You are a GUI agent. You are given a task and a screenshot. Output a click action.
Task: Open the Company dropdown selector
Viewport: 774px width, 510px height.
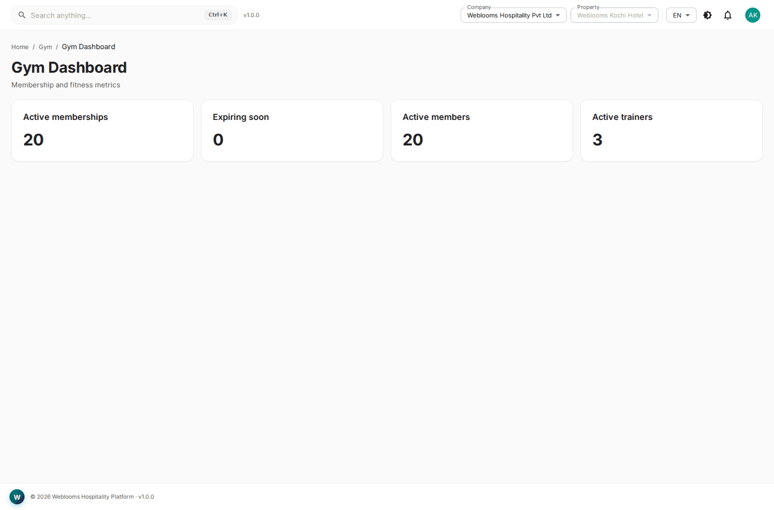(513, 15)
